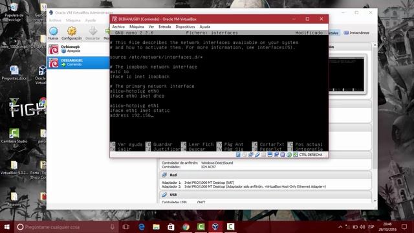Click Instantáneas camera icon in VirtualBox Administrador
The image size is (414, 233).
tap(346, 33)
